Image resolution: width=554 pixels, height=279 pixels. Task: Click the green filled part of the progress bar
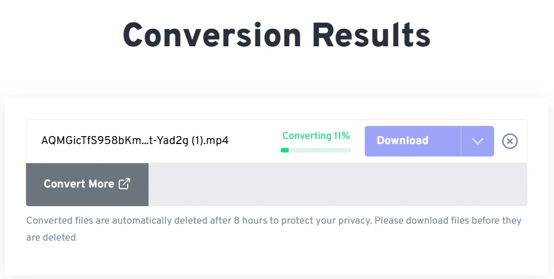coord(285,150)
